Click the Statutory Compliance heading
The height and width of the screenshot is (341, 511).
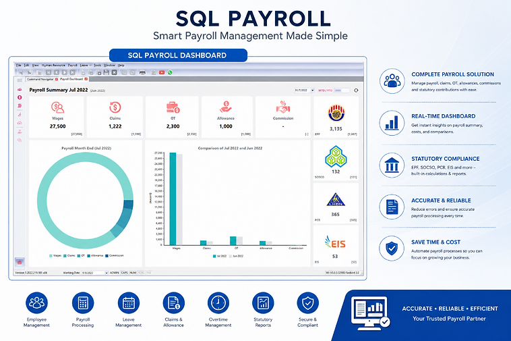[445, 159]
